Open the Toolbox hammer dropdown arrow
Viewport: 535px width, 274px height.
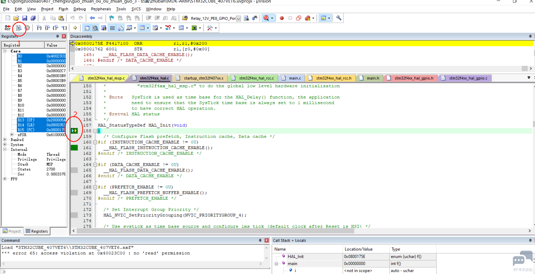pyautogui.click(x=216, y=28)
